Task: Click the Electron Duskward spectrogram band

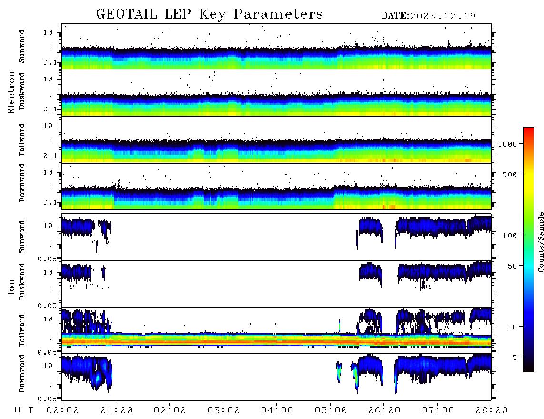Action: (x=276, y=104)
